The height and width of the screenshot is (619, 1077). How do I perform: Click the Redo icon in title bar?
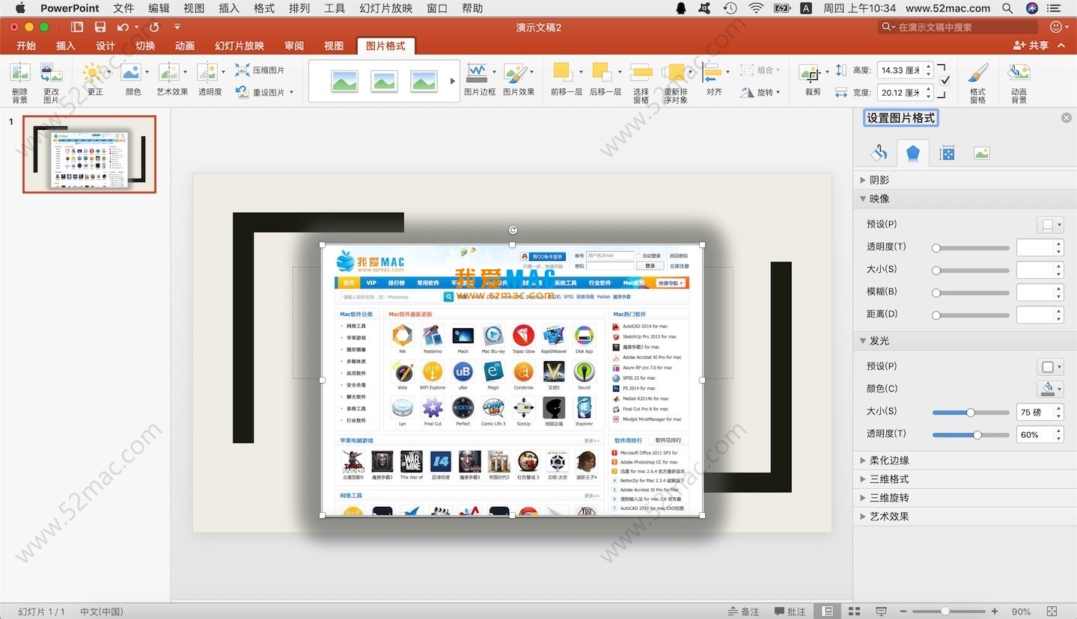(x=153, y=27)
